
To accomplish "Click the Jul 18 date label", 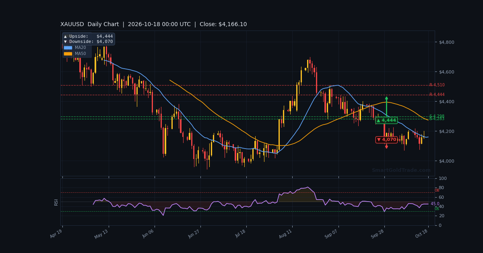I will coord(240,234).
